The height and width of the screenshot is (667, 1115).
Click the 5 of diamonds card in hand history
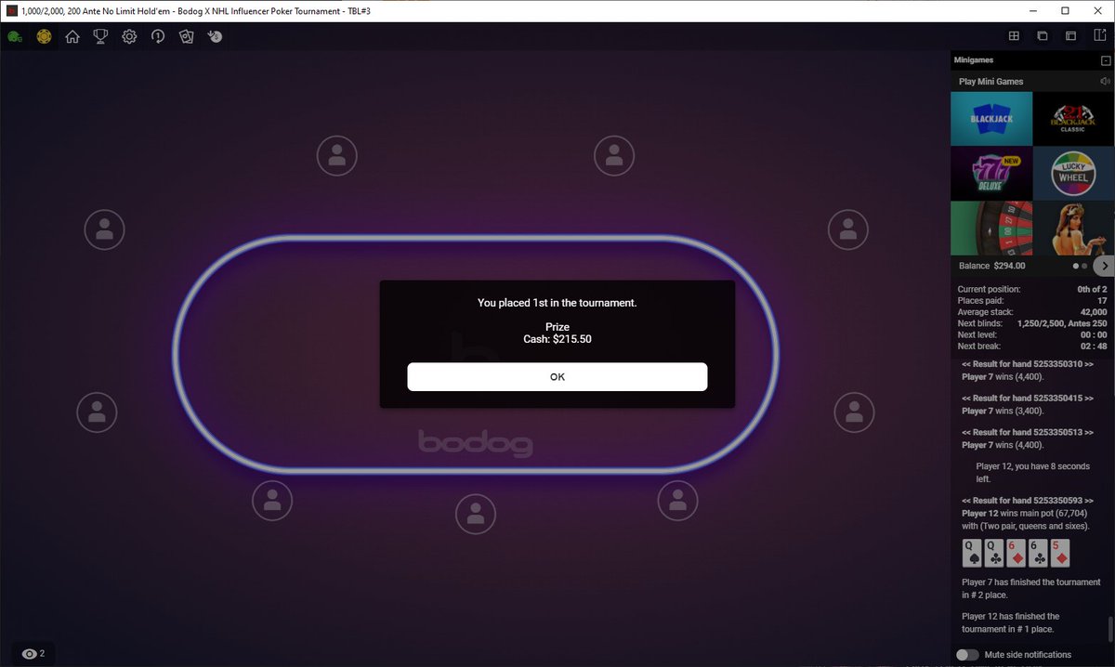pos(1059,553)
